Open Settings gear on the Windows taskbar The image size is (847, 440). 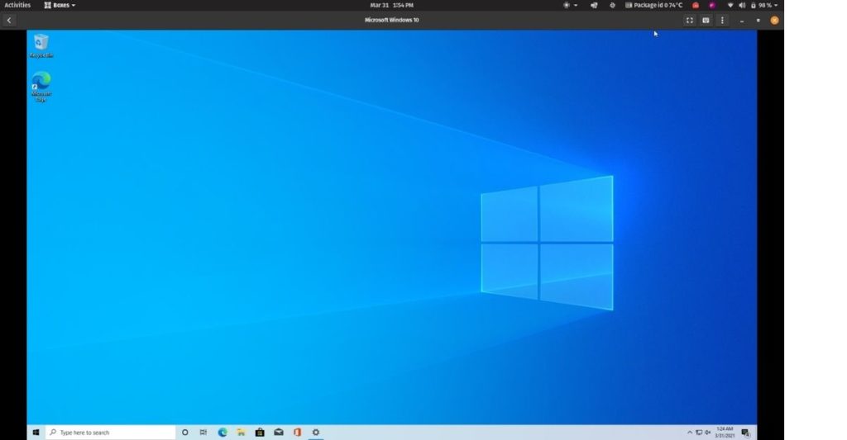tap(316, 433)
